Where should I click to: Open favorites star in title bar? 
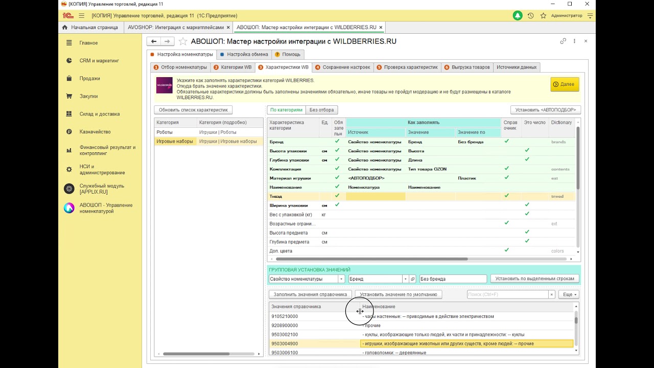543,16
